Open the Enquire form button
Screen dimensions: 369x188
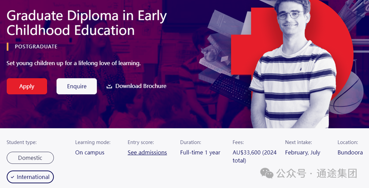pos(77,86)
